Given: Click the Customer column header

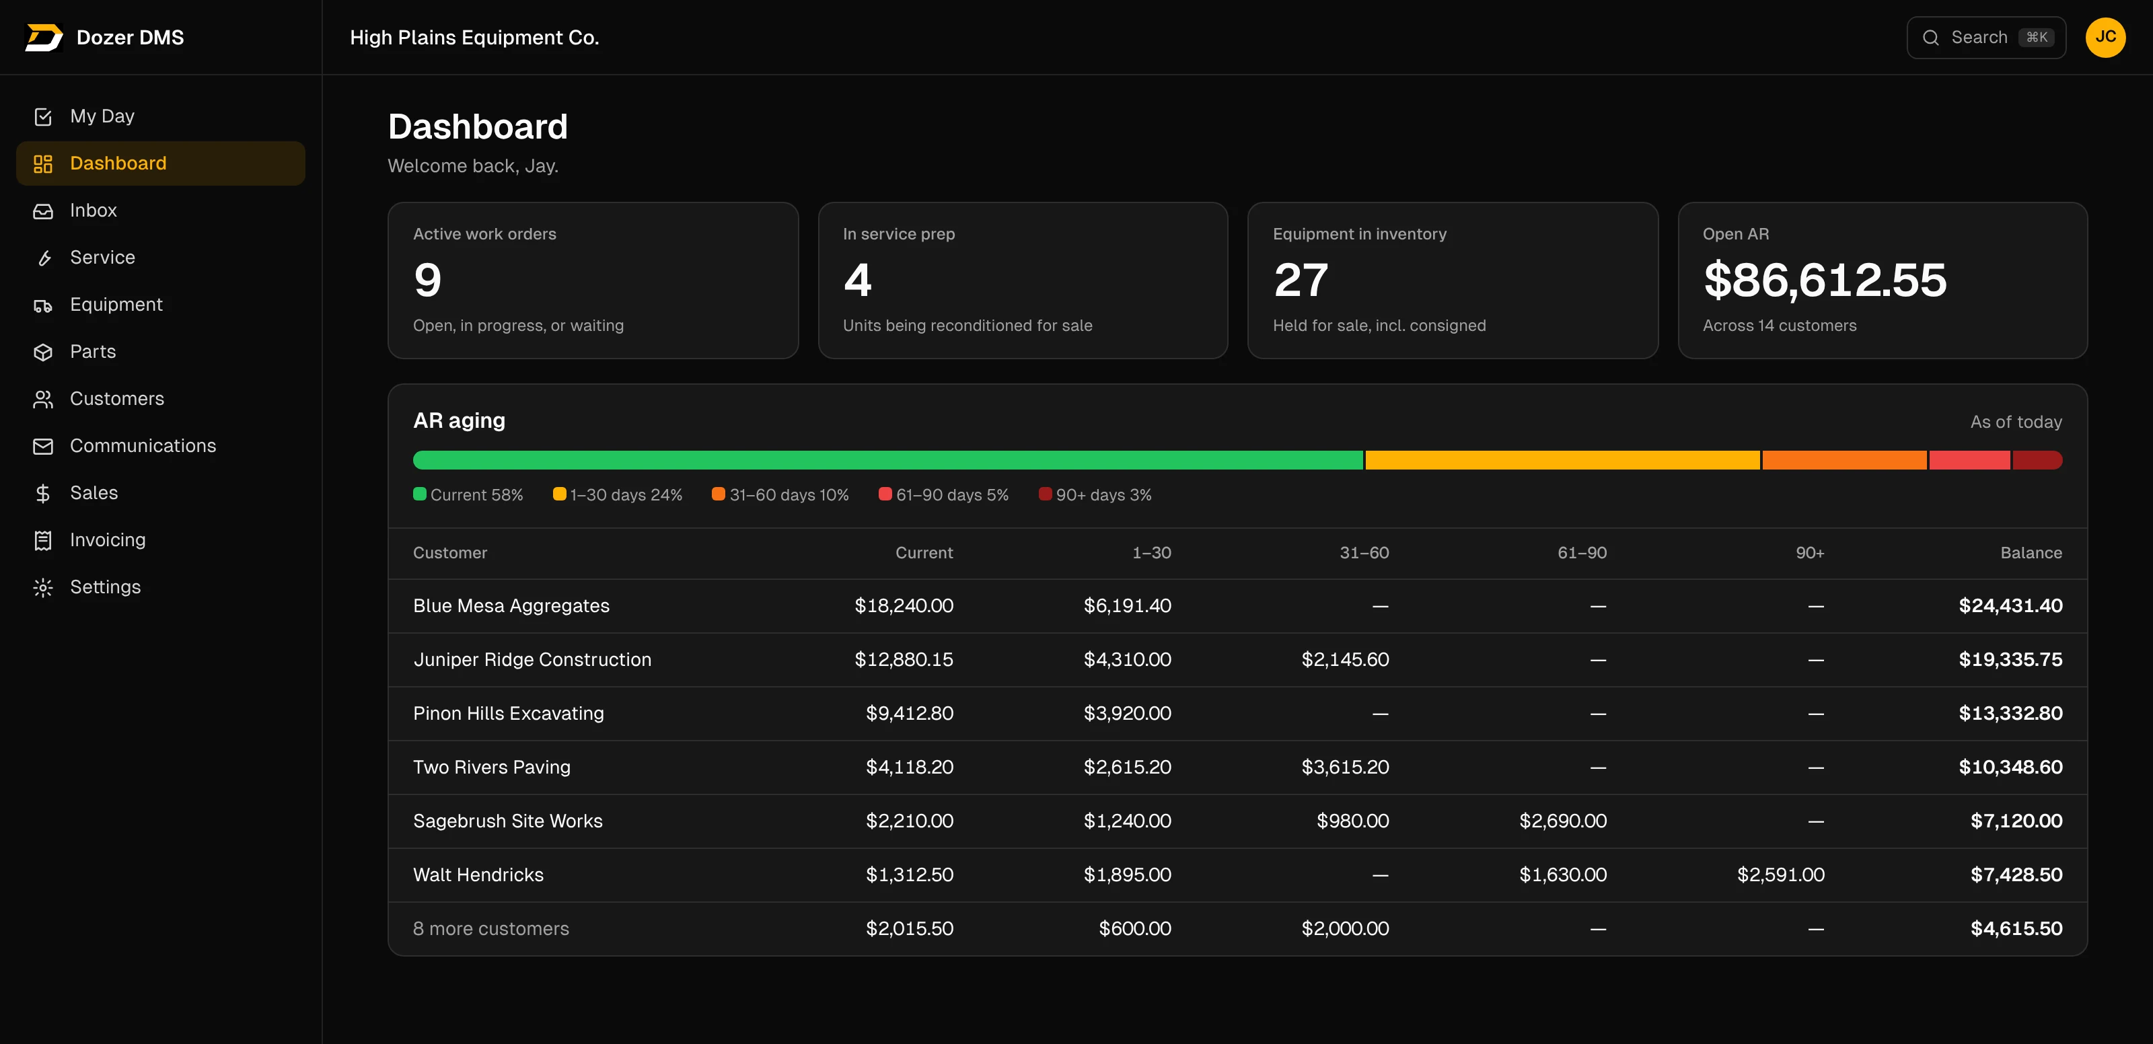Looking at the screenshot, I should (449, 552).
